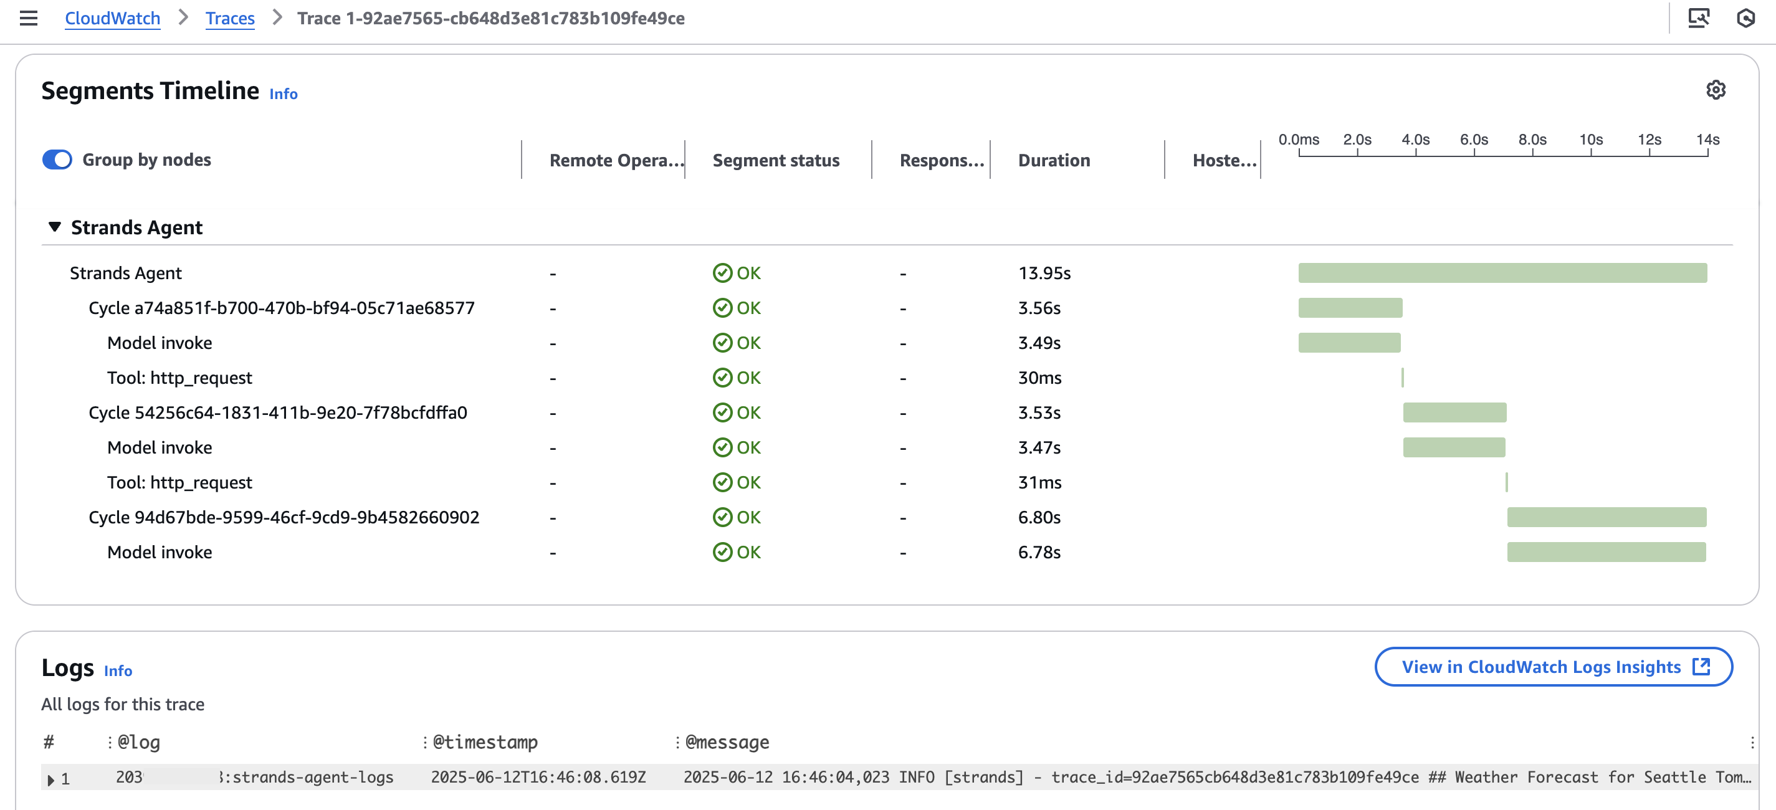1776x810 pixels.
Task: Go to Traces via breadcrumb
Action: coord(229,19)
